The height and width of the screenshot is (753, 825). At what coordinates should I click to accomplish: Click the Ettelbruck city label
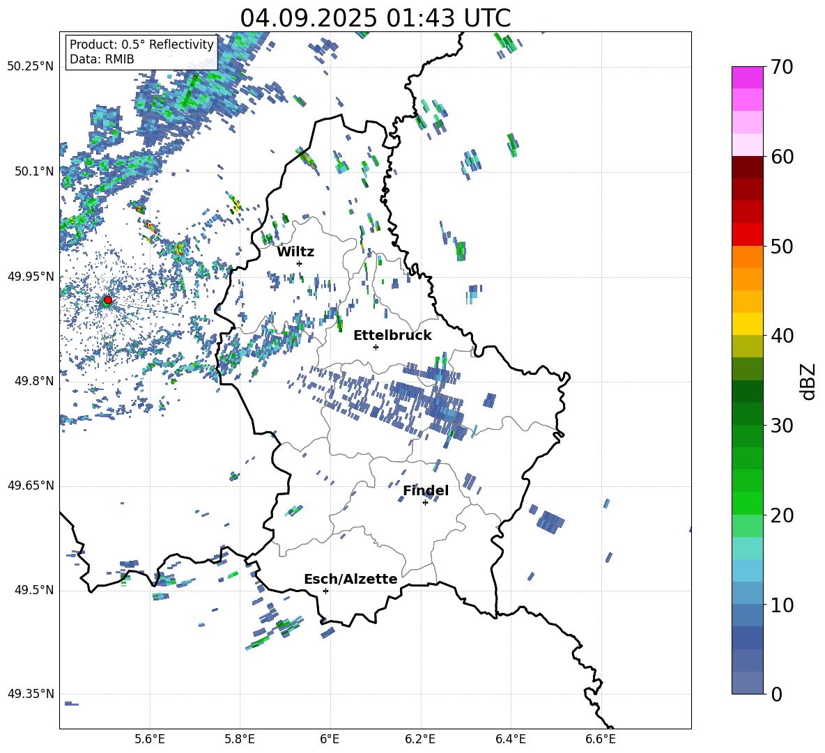[392, 336]
